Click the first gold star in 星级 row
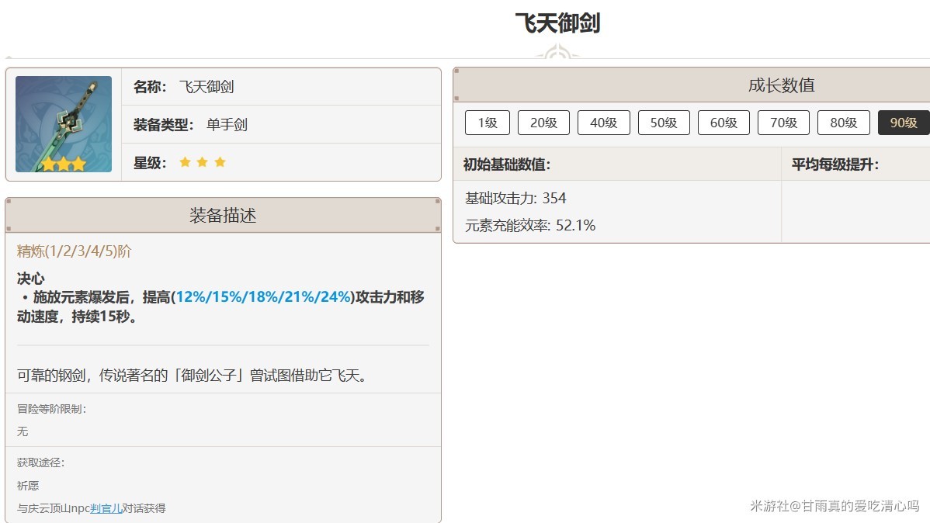 point(185,162)
